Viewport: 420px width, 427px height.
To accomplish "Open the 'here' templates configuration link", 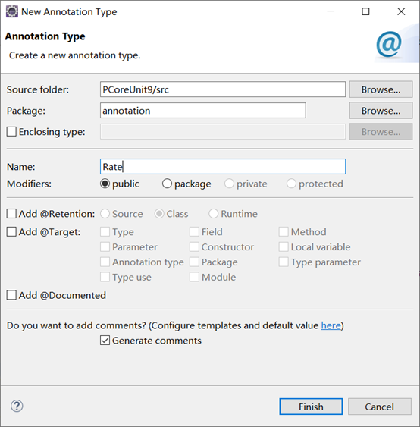I will click(331, 325).
